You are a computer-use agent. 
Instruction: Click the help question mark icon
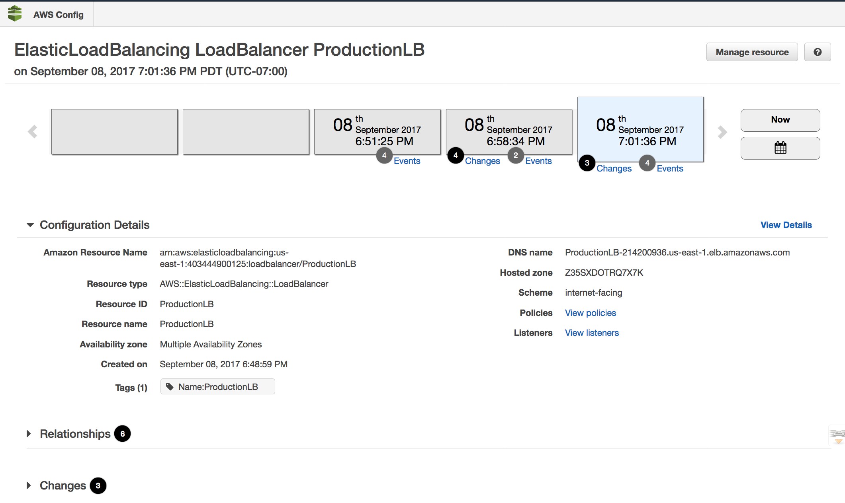(818, 52)
